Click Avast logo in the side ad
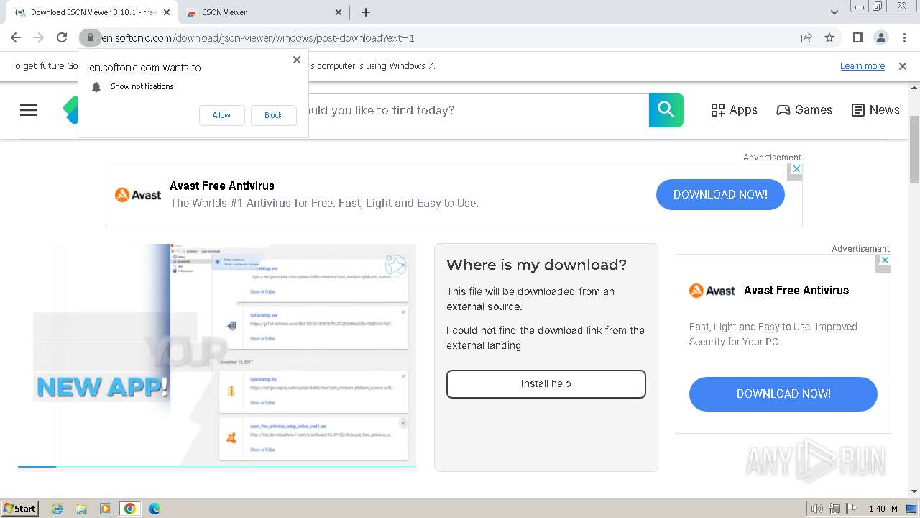Image resolution: width=920 pixels, height=518 pixels. [712, 291]
